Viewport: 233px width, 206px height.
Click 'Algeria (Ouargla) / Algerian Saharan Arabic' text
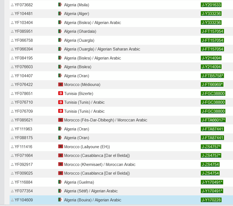point(102,49)
